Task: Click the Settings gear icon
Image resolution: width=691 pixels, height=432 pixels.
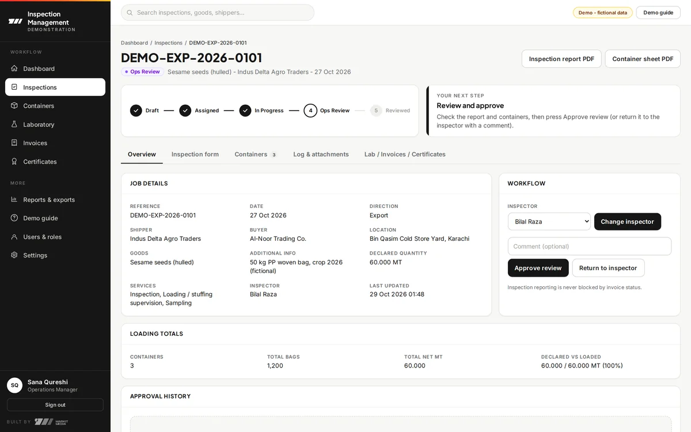Action: (14, 255)
